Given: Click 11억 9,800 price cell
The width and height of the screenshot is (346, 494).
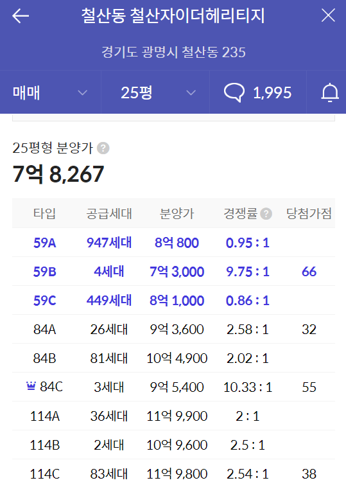Looking at the screenshot, I should tap(177, 474).
